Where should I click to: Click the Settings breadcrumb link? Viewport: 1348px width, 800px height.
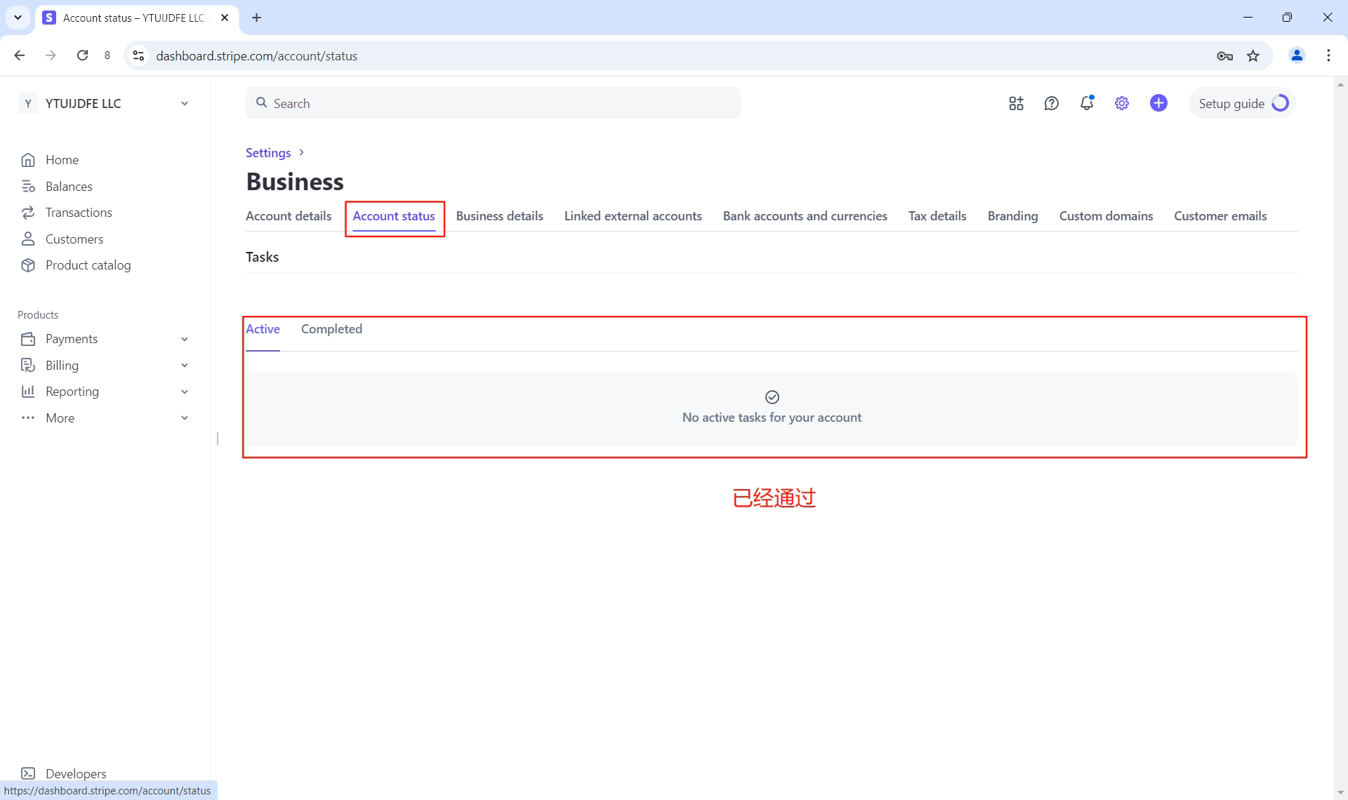(267, 152)
